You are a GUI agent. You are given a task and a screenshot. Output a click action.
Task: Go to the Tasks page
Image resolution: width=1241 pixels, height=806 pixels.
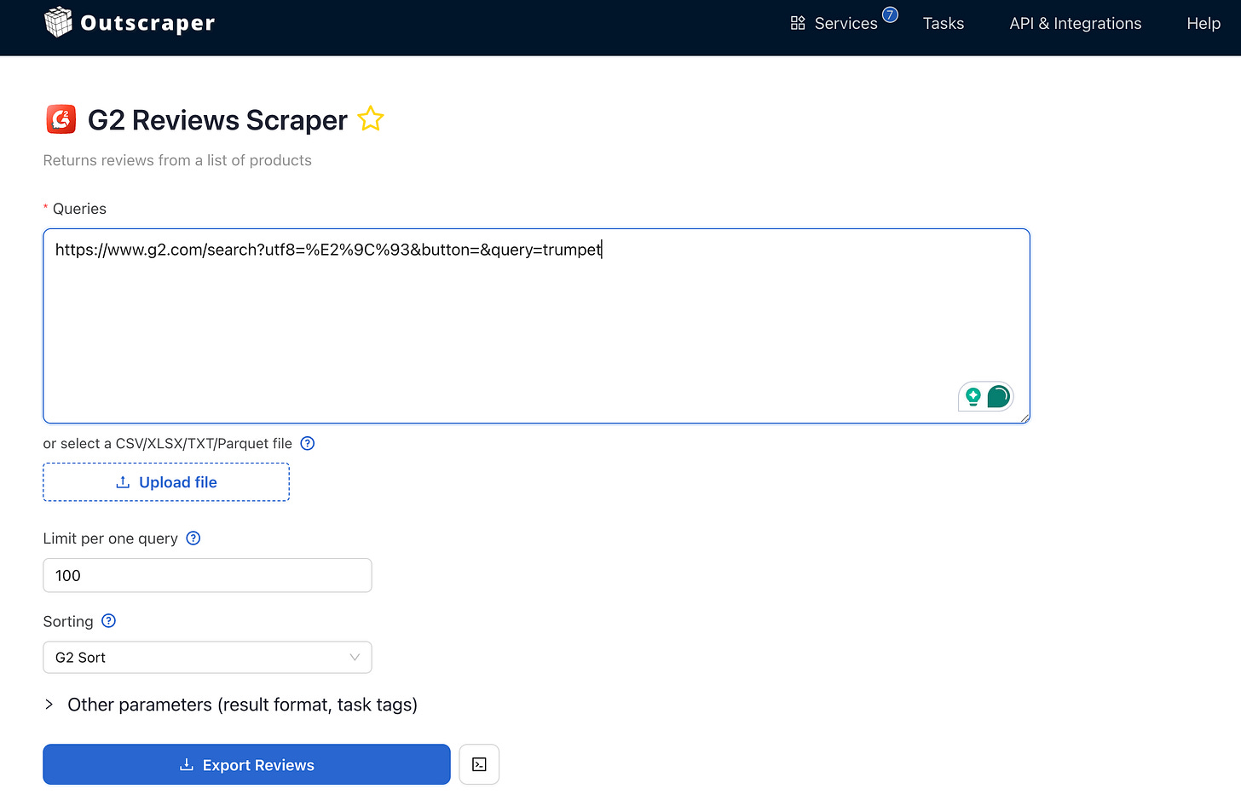click(x=944, y=24)
